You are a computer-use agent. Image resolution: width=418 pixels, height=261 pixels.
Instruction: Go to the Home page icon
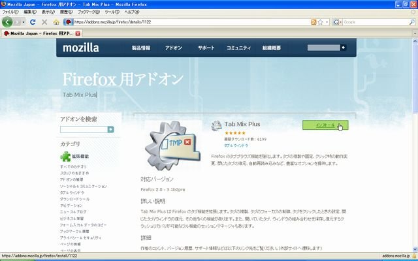tap(56, 22)
